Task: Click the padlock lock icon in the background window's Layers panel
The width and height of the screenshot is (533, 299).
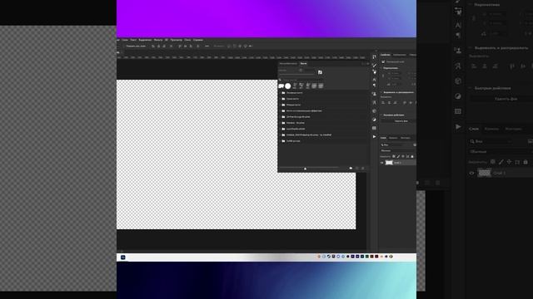Action: (x=526, y=162)
